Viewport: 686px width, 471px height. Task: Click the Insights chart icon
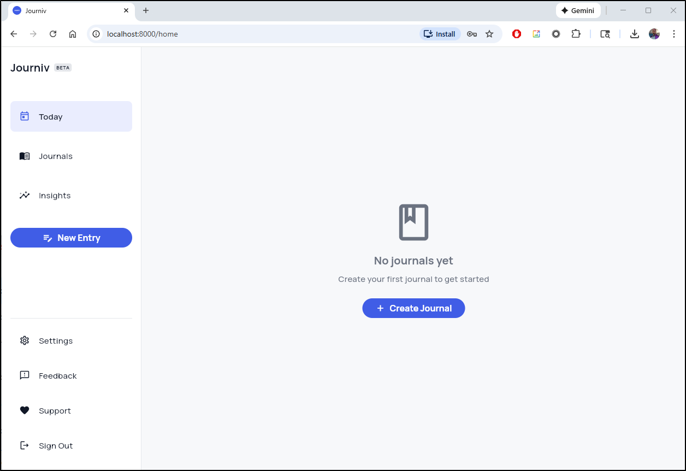pos(25,196)
